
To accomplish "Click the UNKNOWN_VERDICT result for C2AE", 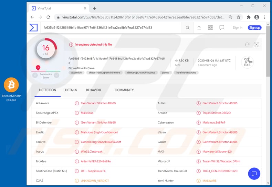I will (x=95, y=180).
